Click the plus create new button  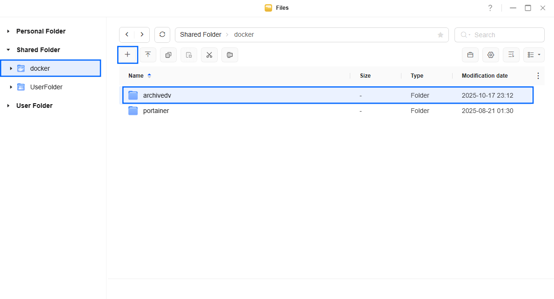127,54
